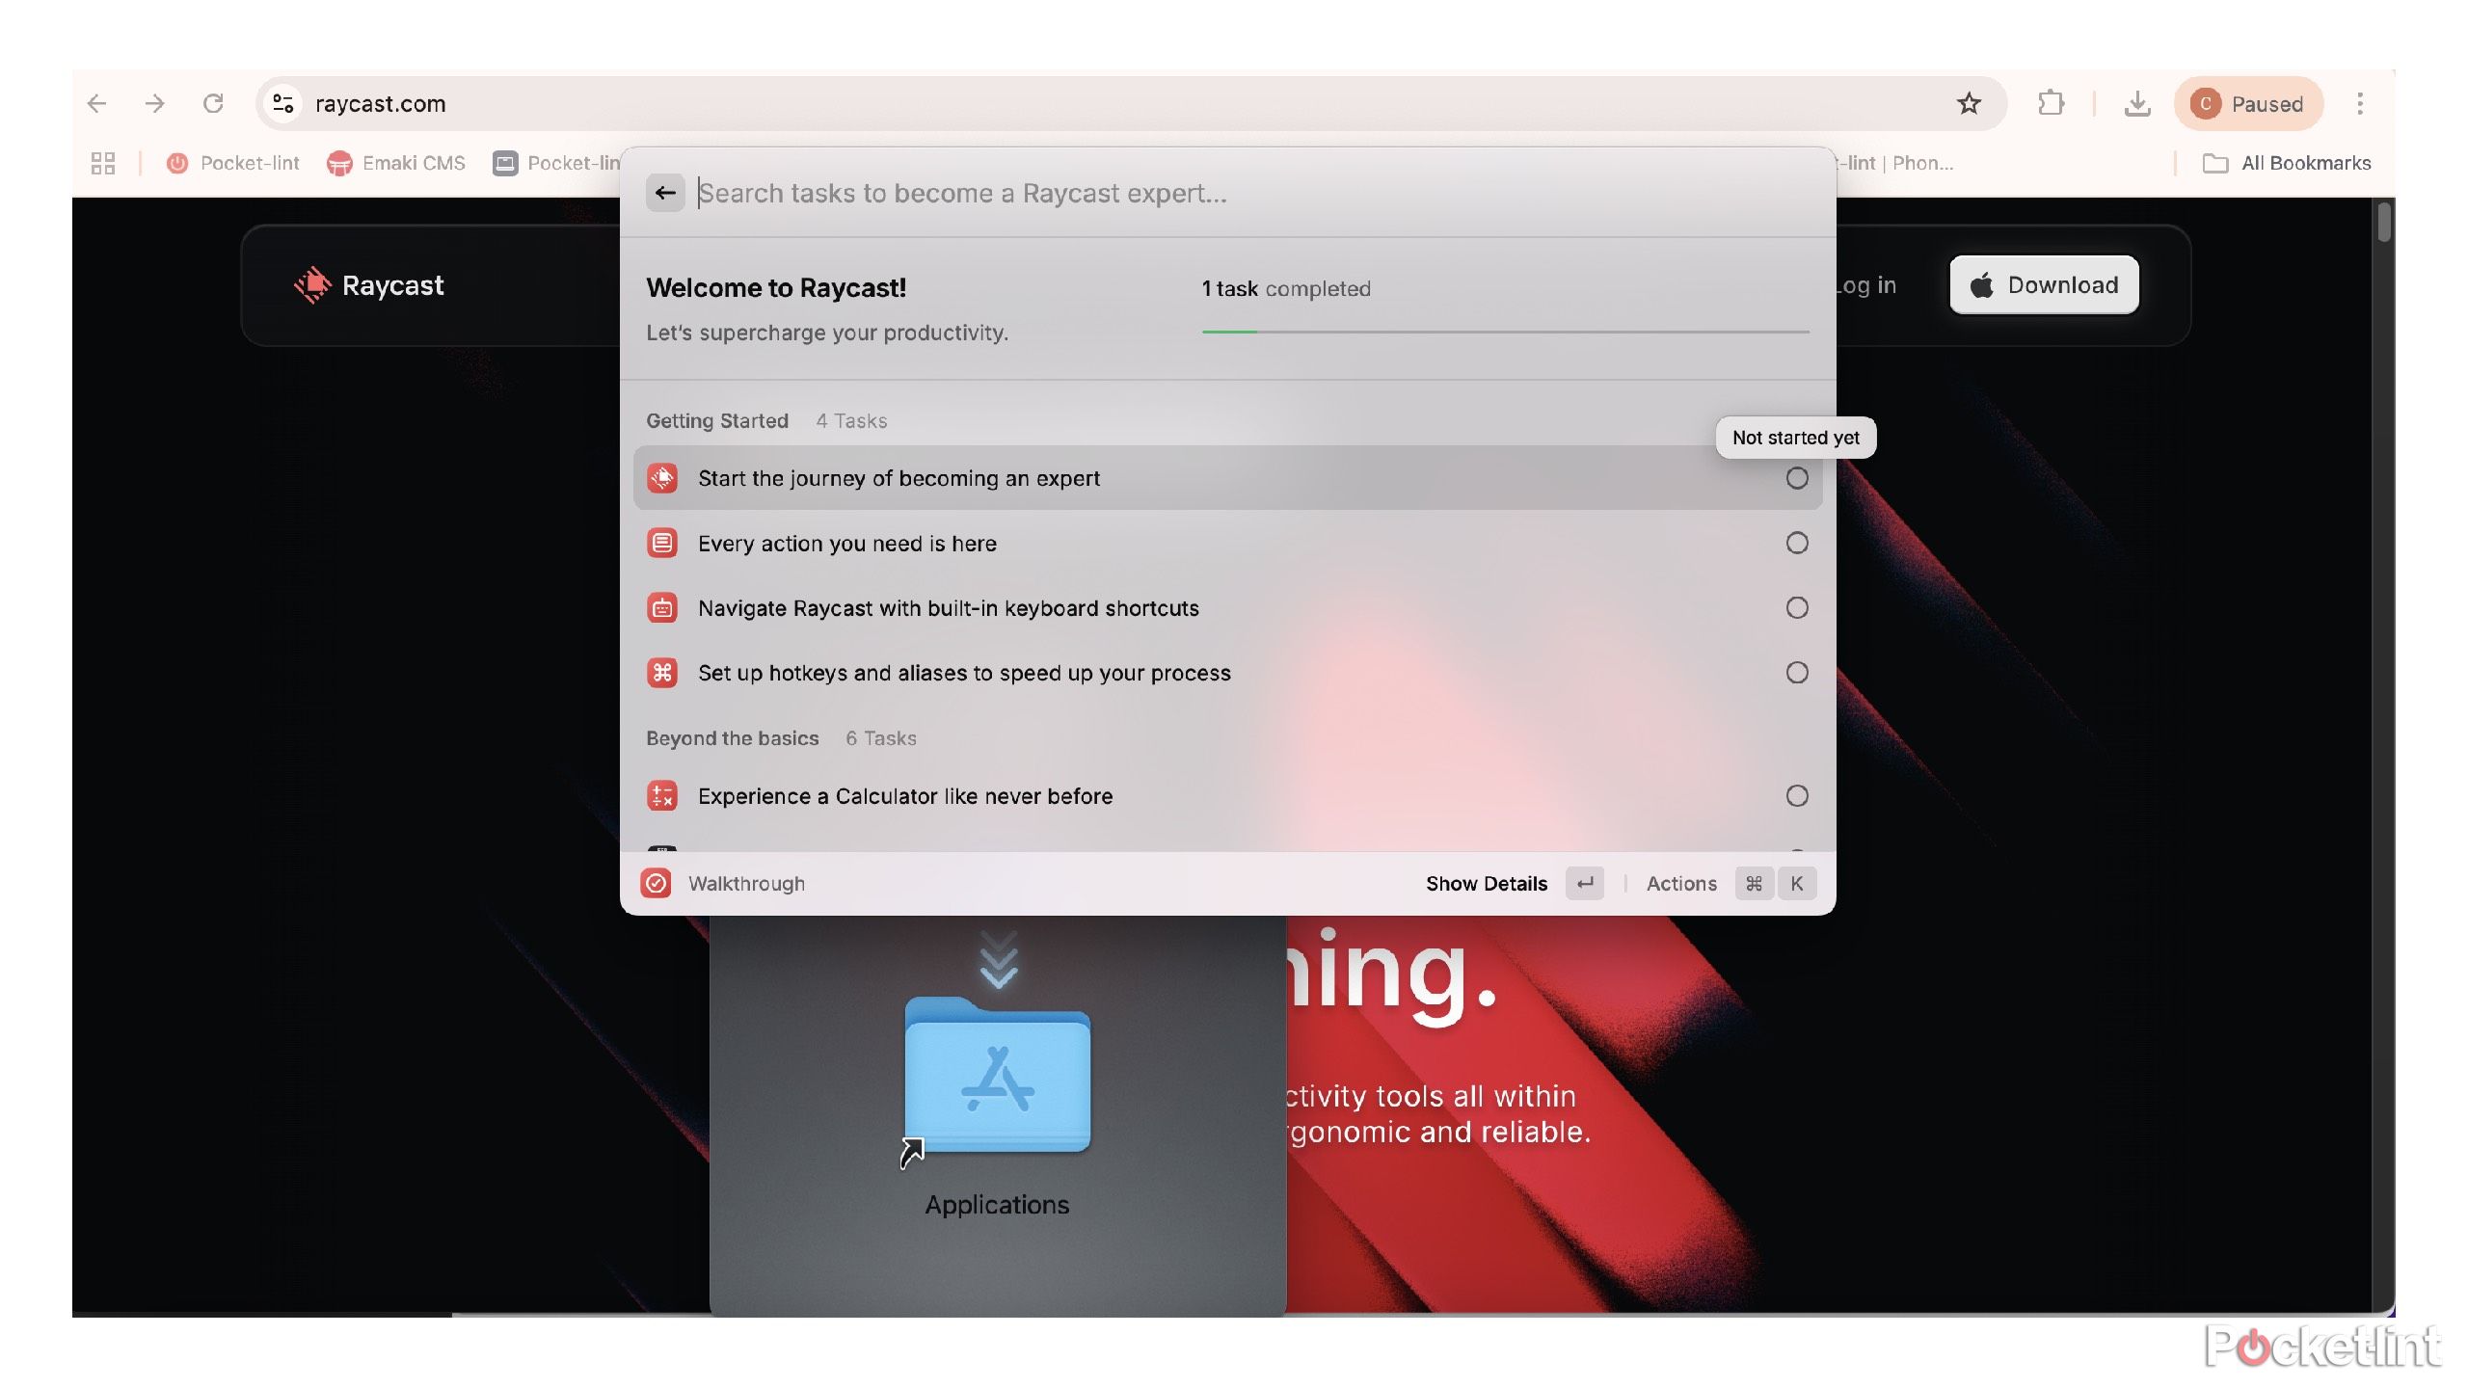Click the Raycast logo on the website header

click(x=368, y=285)
